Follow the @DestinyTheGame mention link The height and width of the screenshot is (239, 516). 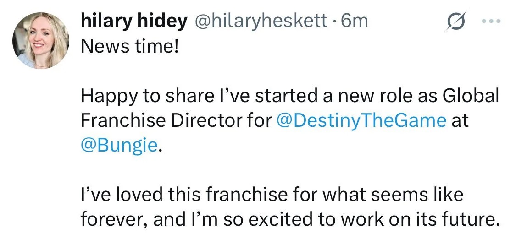361,119
